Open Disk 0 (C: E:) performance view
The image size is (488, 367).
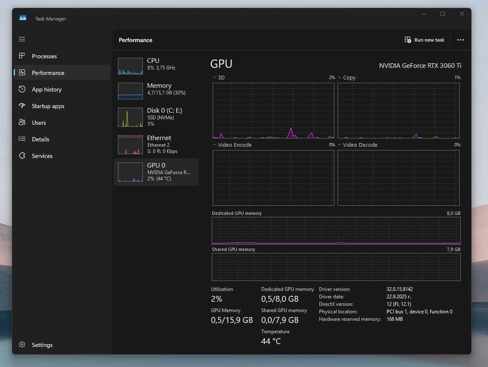(x=156, y=117)
